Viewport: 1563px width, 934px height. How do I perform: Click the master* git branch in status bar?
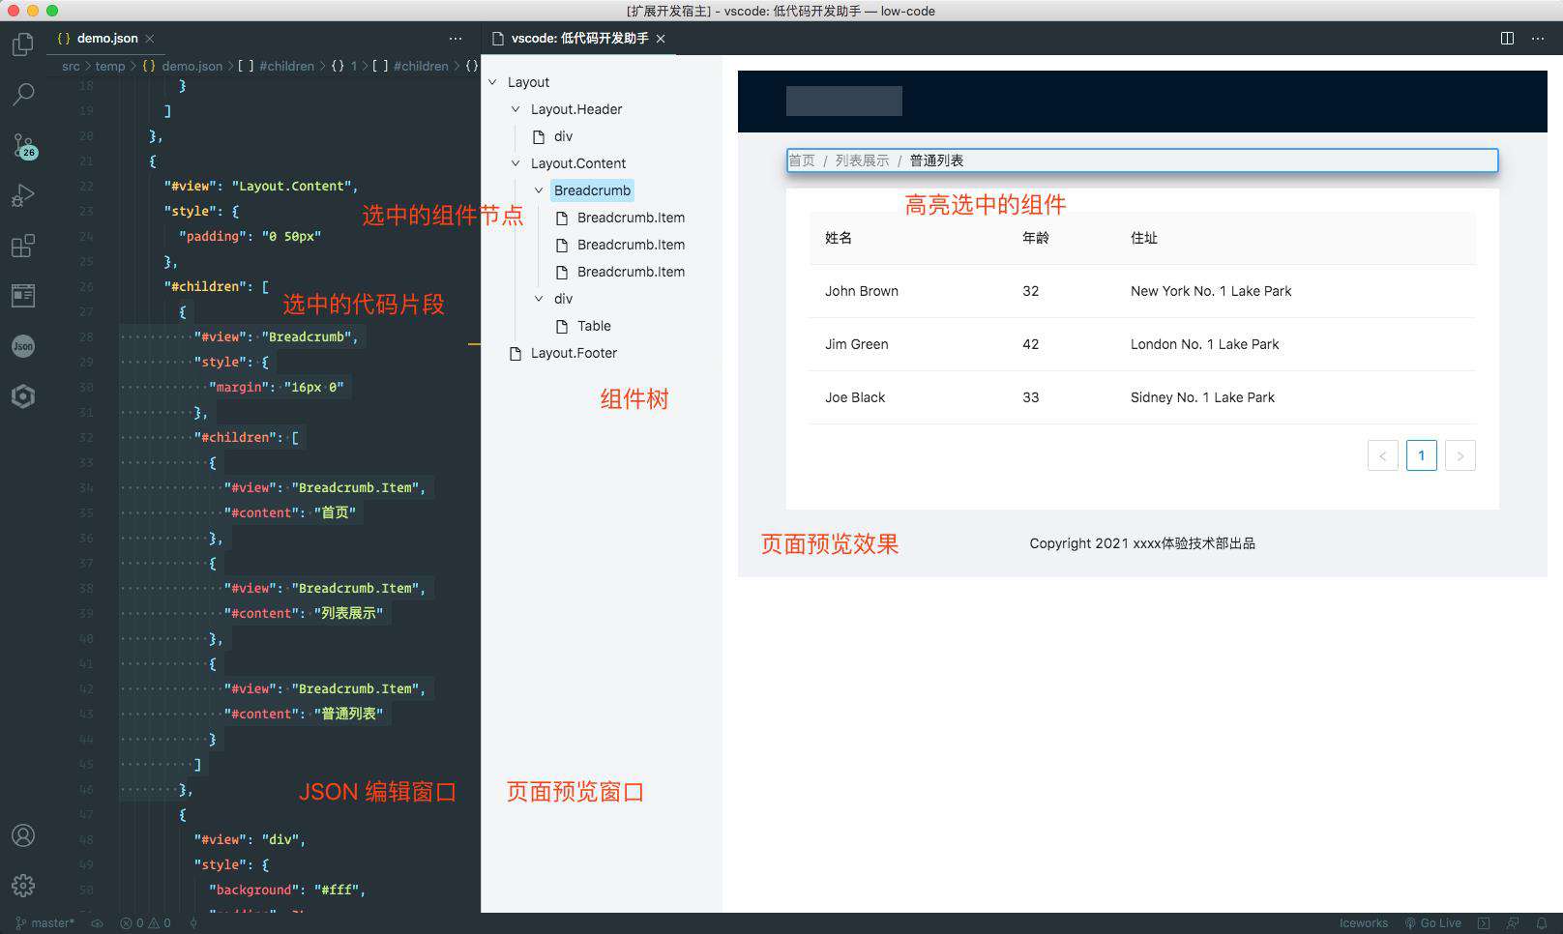click(45, 923)
